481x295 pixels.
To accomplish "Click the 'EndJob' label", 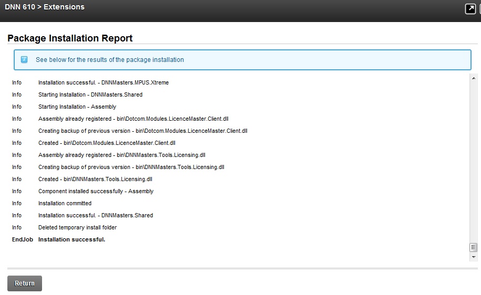I will (x=23, y=239).
